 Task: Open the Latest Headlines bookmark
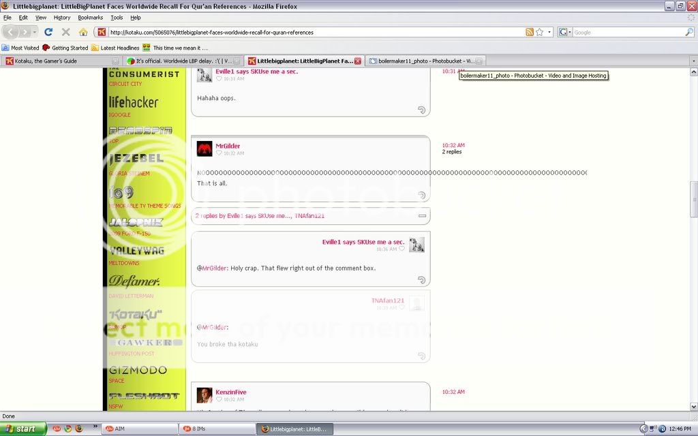coord(115,48)
